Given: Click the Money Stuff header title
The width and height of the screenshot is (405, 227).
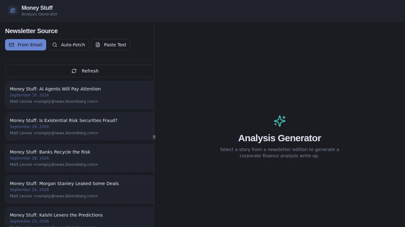Looking at the screenshot, I should [37, 8].
